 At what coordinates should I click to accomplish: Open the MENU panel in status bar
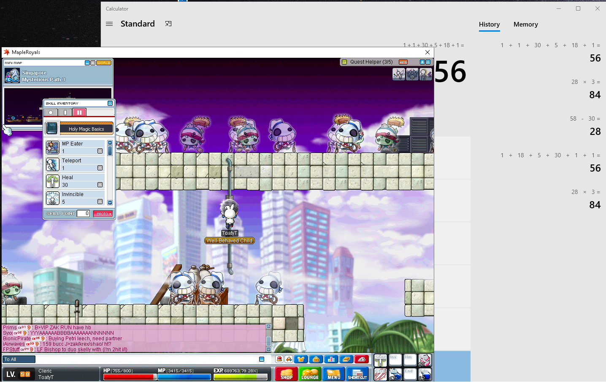click(x=333, y=374)
